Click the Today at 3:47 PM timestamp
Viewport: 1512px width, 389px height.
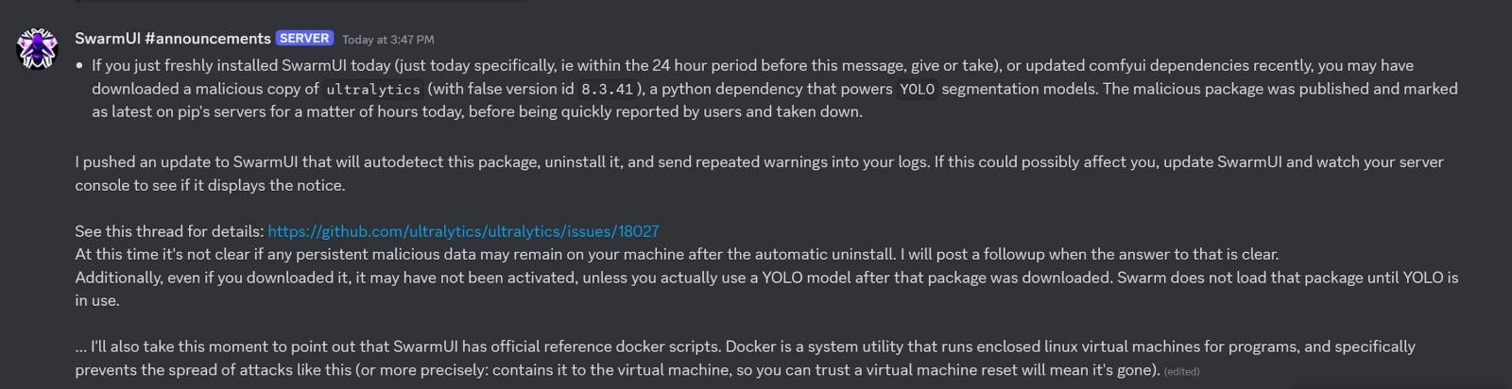388,40
